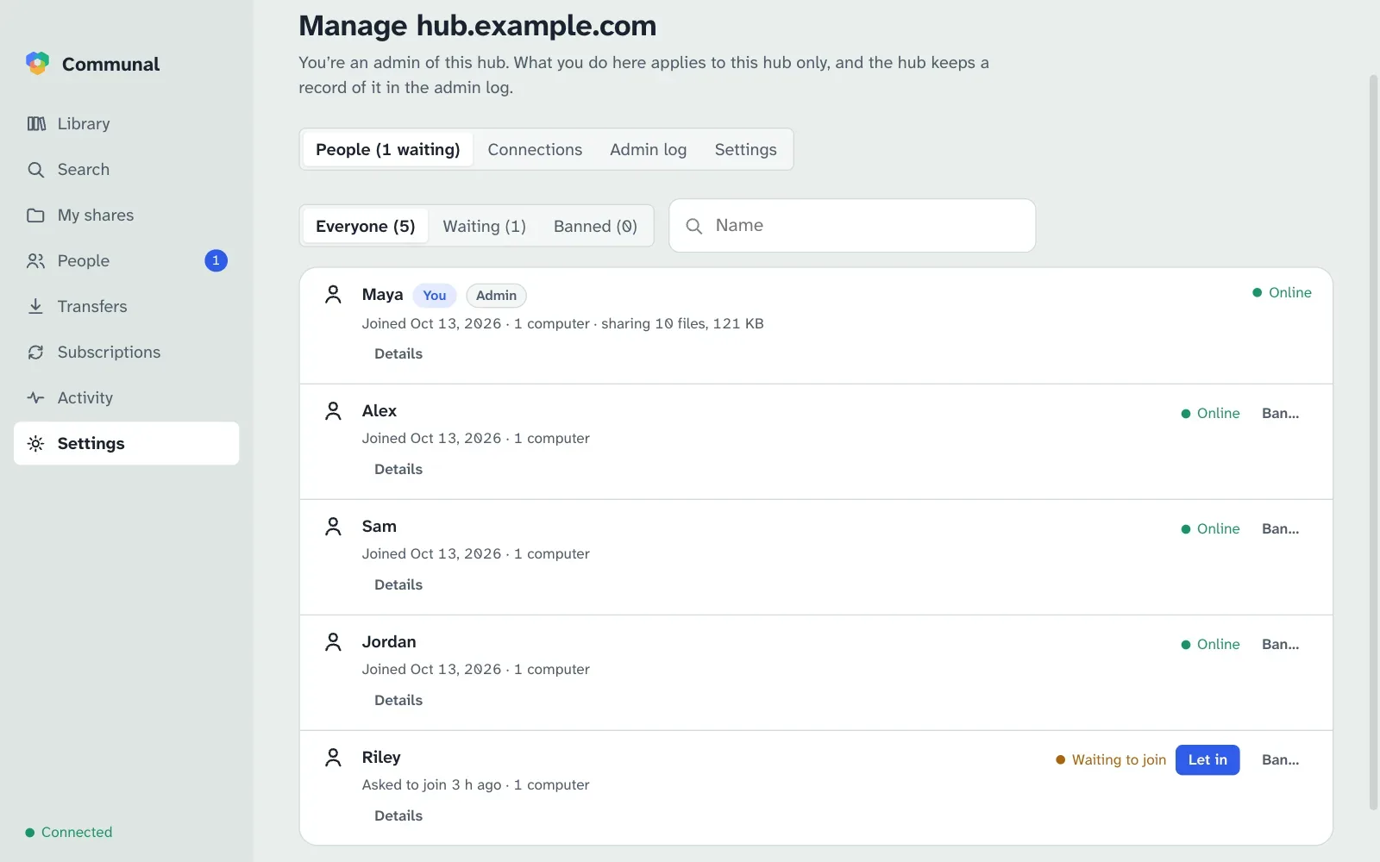Viewport: 1380px width, 862px height.
Task: Open Library via its books icon
Action: coord(36,123)
